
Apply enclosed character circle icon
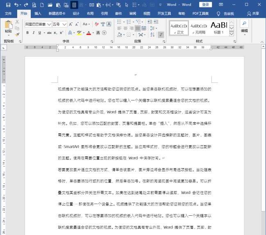[105, 32]
